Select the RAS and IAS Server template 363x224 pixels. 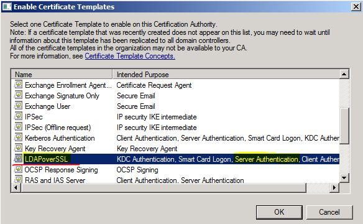[x=175, y=180]
